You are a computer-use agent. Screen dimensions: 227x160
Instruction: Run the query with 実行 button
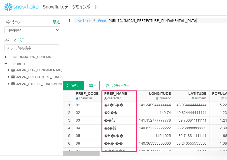point(73,86)
